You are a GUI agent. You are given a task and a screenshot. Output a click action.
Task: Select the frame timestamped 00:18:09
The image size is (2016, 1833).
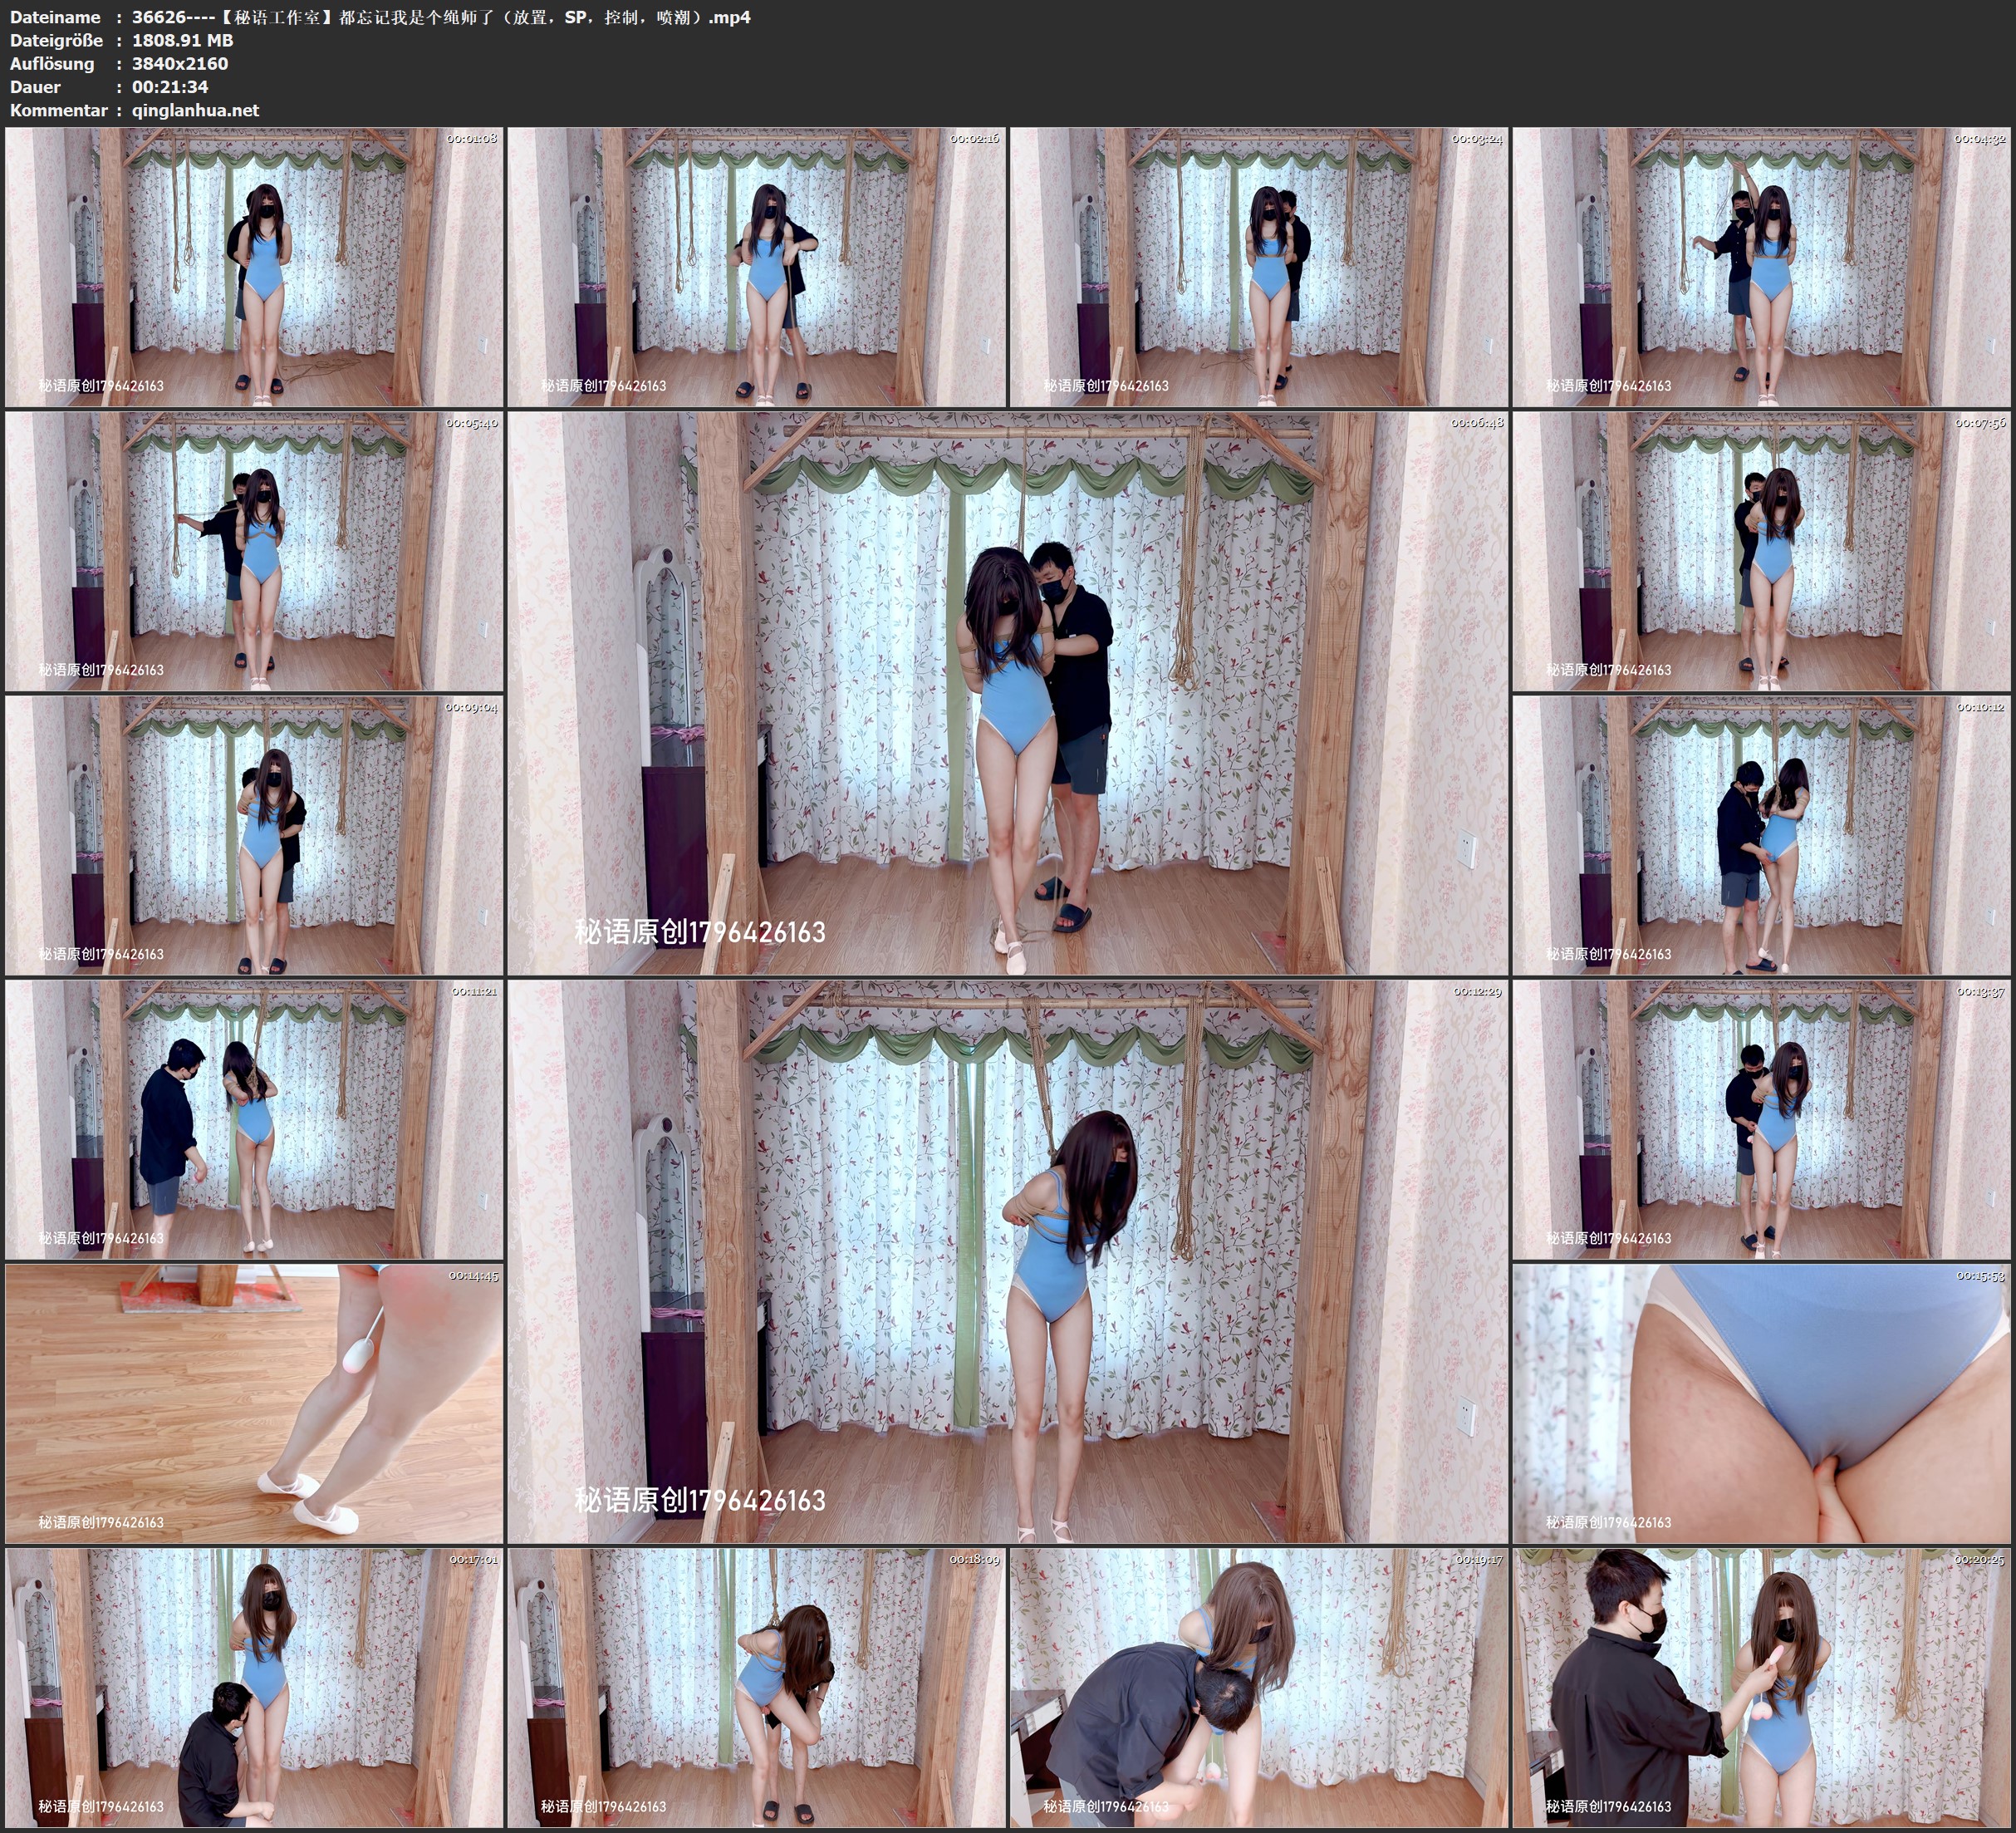756,1688
